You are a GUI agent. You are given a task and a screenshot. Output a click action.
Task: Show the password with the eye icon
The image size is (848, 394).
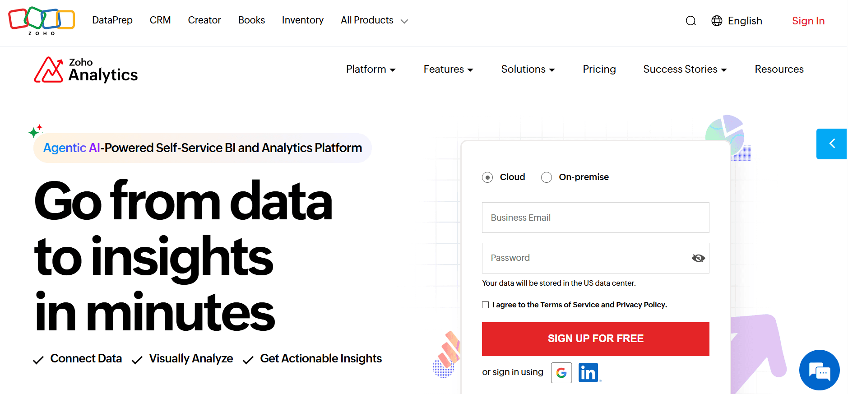click(x=698, y=258)
